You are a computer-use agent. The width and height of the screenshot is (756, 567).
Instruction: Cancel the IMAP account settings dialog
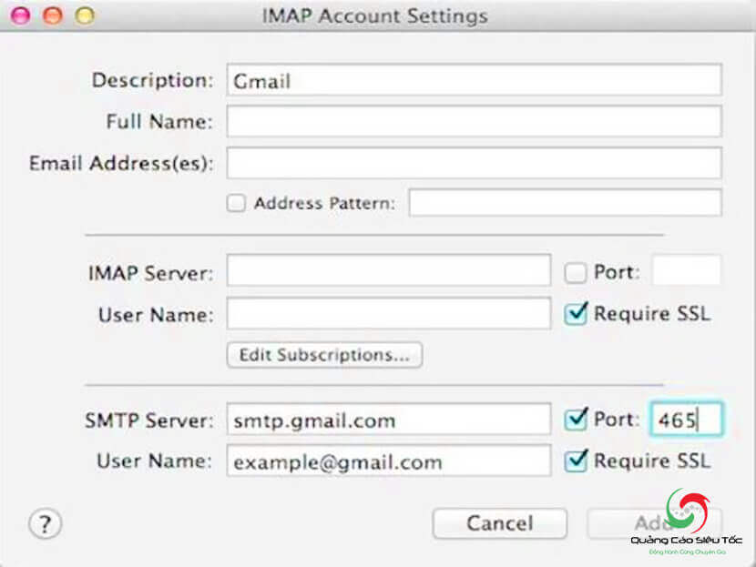click(x=500, y=523)
